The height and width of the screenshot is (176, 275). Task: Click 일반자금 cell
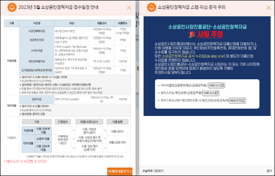[x=37, y=99]
